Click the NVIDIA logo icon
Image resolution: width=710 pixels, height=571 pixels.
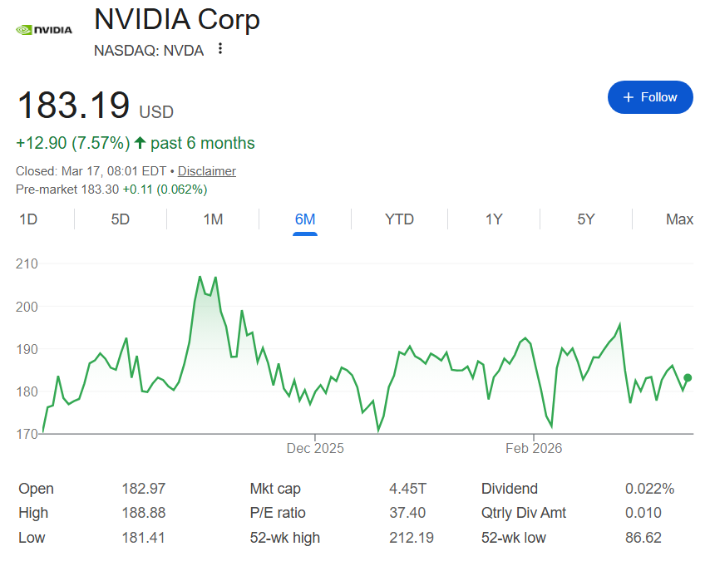[44, 30]
